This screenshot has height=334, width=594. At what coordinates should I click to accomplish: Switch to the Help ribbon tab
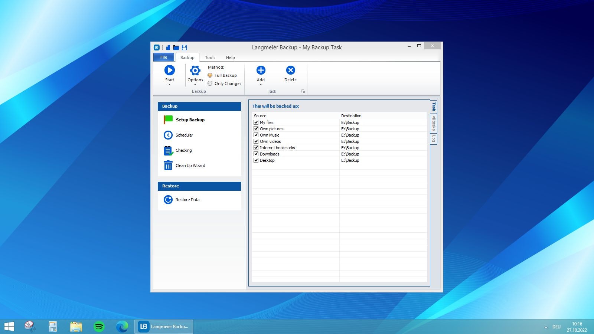click(x=231, y=58)
